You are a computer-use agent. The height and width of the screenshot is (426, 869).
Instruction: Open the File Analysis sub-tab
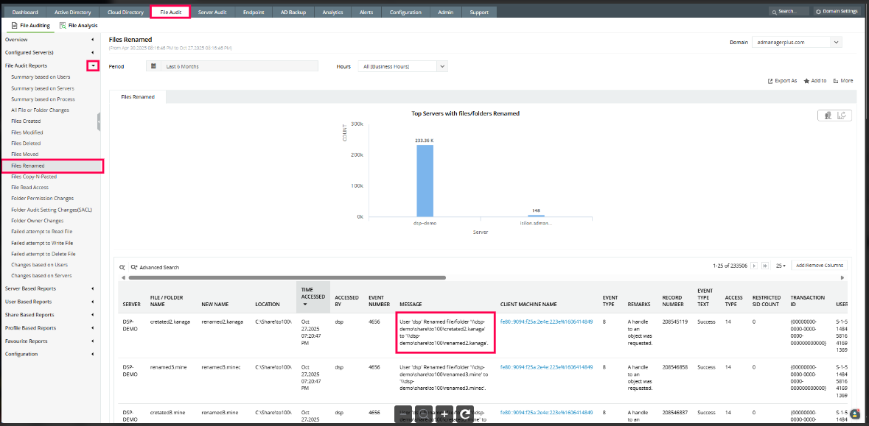78,26
